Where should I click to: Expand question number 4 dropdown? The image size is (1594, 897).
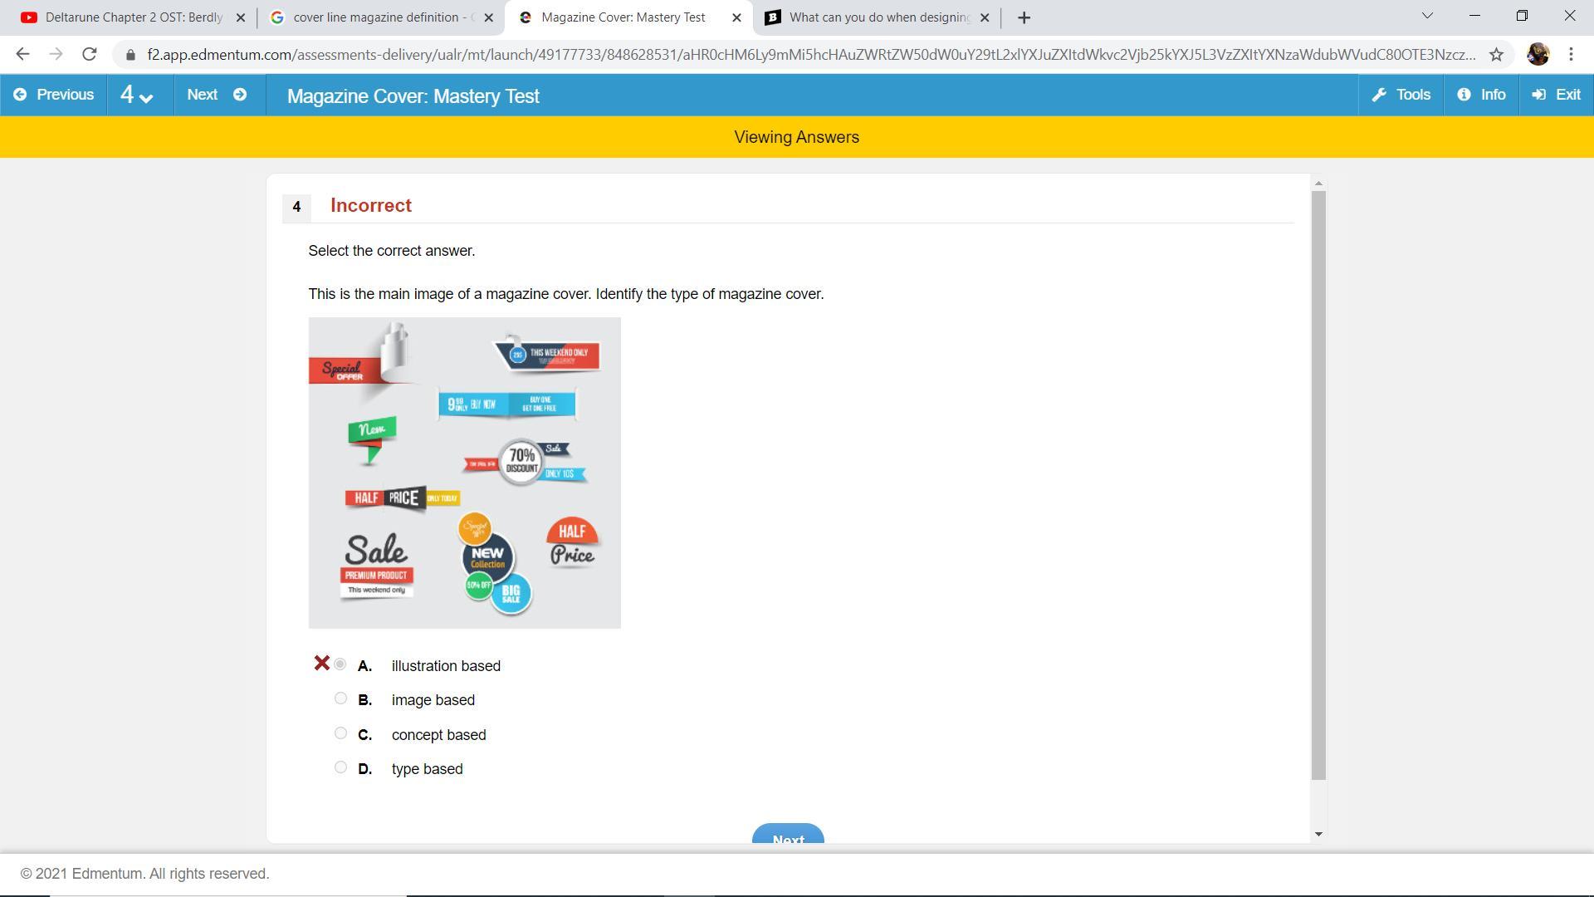[137, 95]
